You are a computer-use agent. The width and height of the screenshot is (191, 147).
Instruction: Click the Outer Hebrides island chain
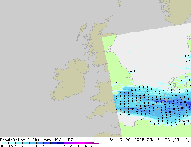(x=82, y=32)
